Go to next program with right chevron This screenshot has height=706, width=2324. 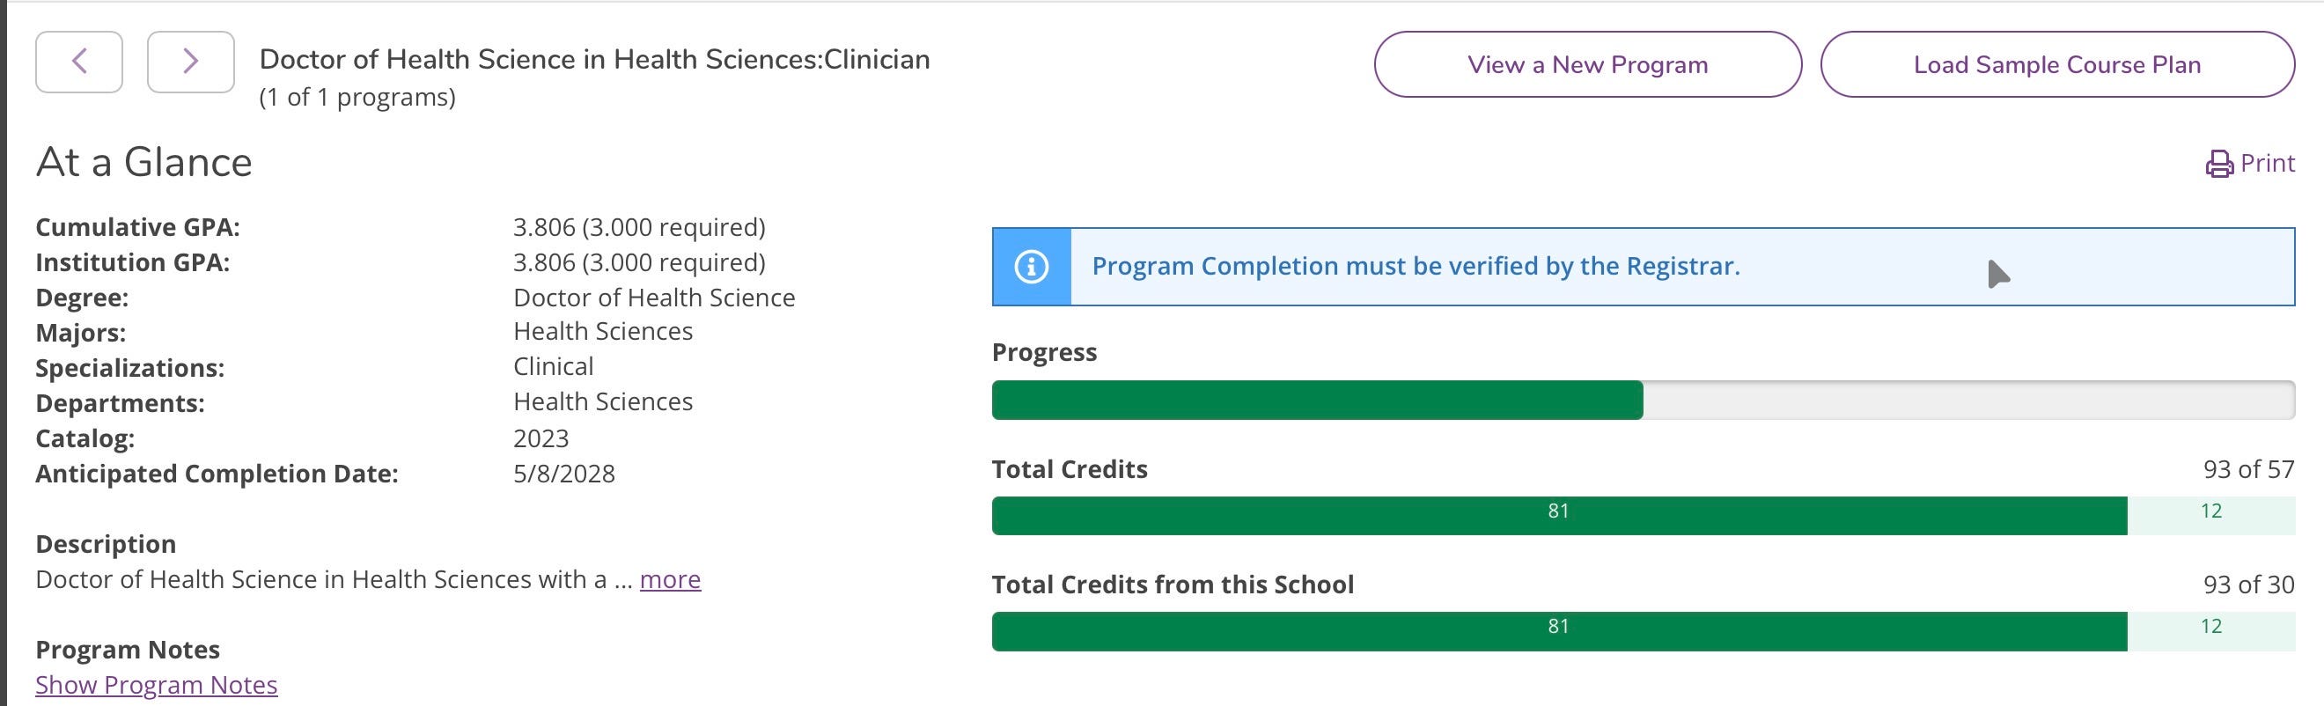click(190, 62)
